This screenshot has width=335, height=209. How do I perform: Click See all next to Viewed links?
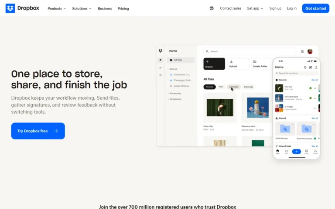point(314,146)
